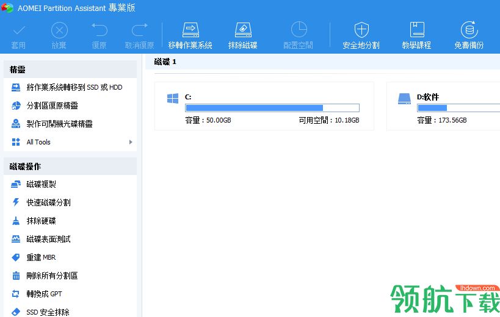Open the 抹除磁碟 wipe disk tool
This screenshot has width=500, height=317.
coord(243,36)
